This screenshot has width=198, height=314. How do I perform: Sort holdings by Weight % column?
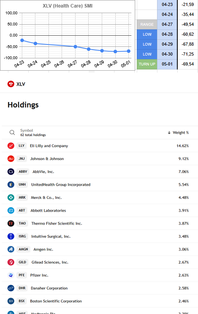(x=179, y=133)
